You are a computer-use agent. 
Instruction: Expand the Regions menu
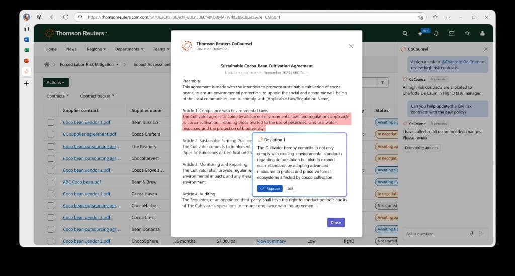point(96,49)
